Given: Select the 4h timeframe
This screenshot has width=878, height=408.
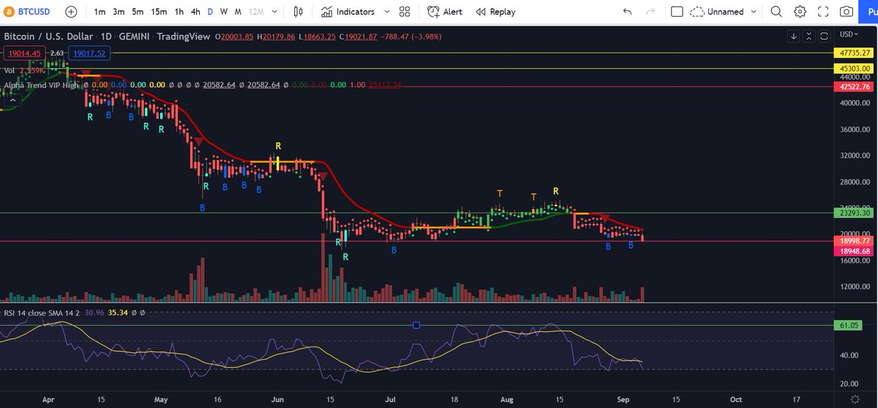Looking at the screenshot, I should click(195, 12).
